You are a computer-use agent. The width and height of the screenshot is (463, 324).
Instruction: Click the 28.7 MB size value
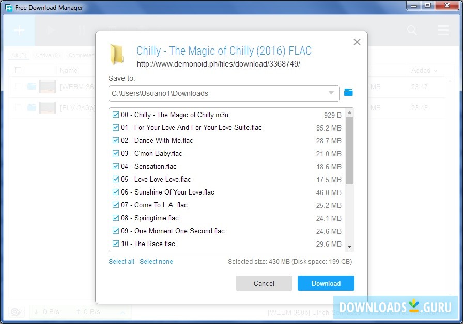pyautogui.click(x=329, y=141)
